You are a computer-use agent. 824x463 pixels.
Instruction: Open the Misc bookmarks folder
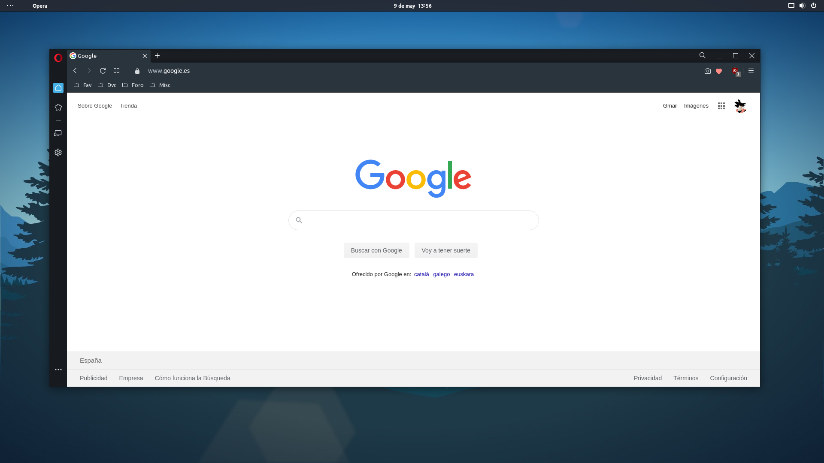point(160,85)
